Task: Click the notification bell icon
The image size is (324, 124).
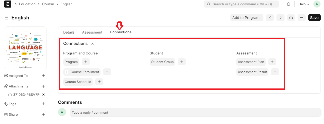Action: pos(289,4)
